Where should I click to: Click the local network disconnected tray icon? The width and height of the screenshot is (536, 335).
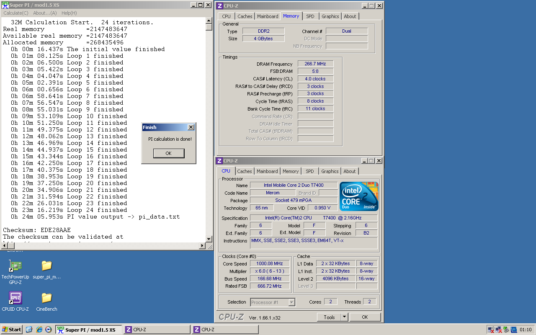pyautogui.click(x=498, y=330)
